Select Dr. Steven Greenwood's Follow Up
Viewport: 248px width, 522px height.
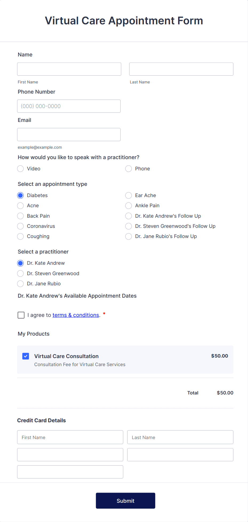pos(129,226)
